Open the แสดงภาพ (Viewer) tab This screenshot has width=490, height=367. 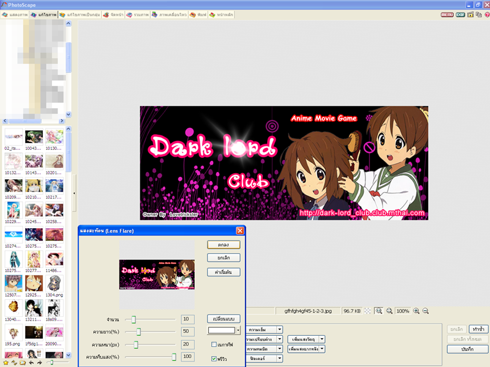click(15, 15)
